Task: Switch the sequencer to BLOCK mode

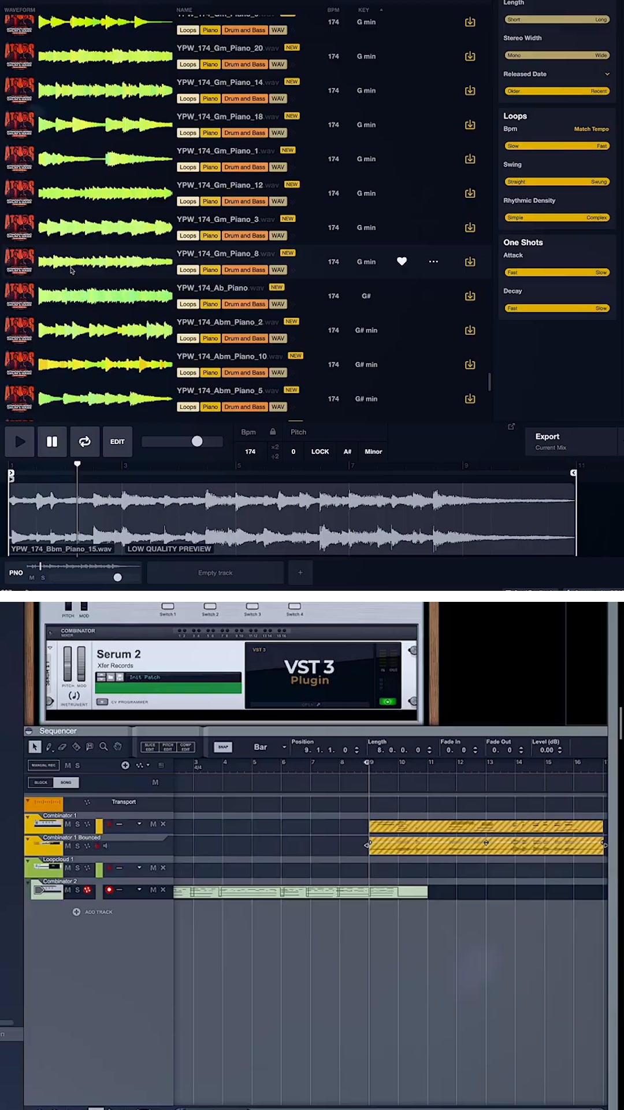Action: tap(41, 782)
